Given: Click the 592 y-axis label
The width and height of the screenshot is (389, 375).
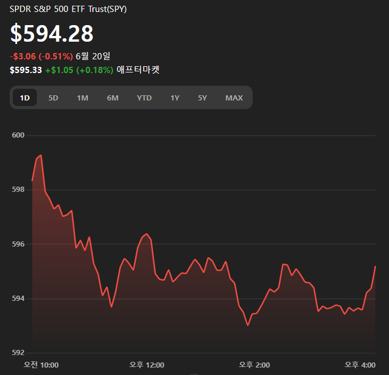Looking at the screenshot, I should coord(18,352).
